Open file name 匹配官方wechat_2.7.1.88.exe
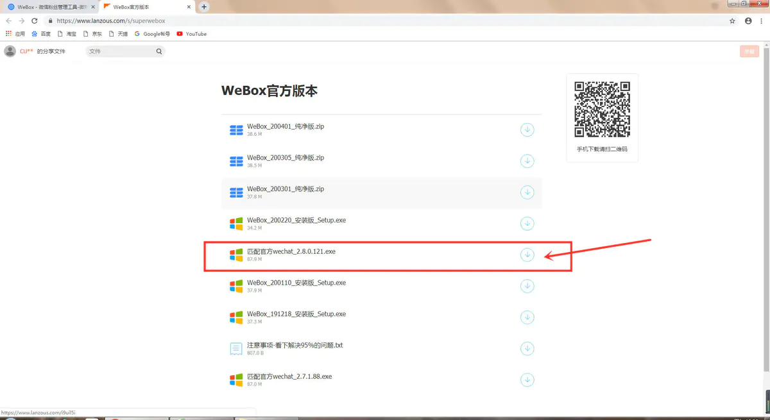This screenshot has width=770, height=420. (289, 376)
